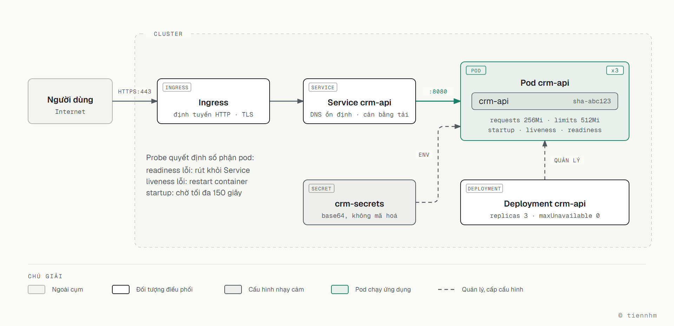Viewport: 674px width, 326px height.
Task: Click the green Pod chạy ứng dụng swatch
Action: pos(340,289)
